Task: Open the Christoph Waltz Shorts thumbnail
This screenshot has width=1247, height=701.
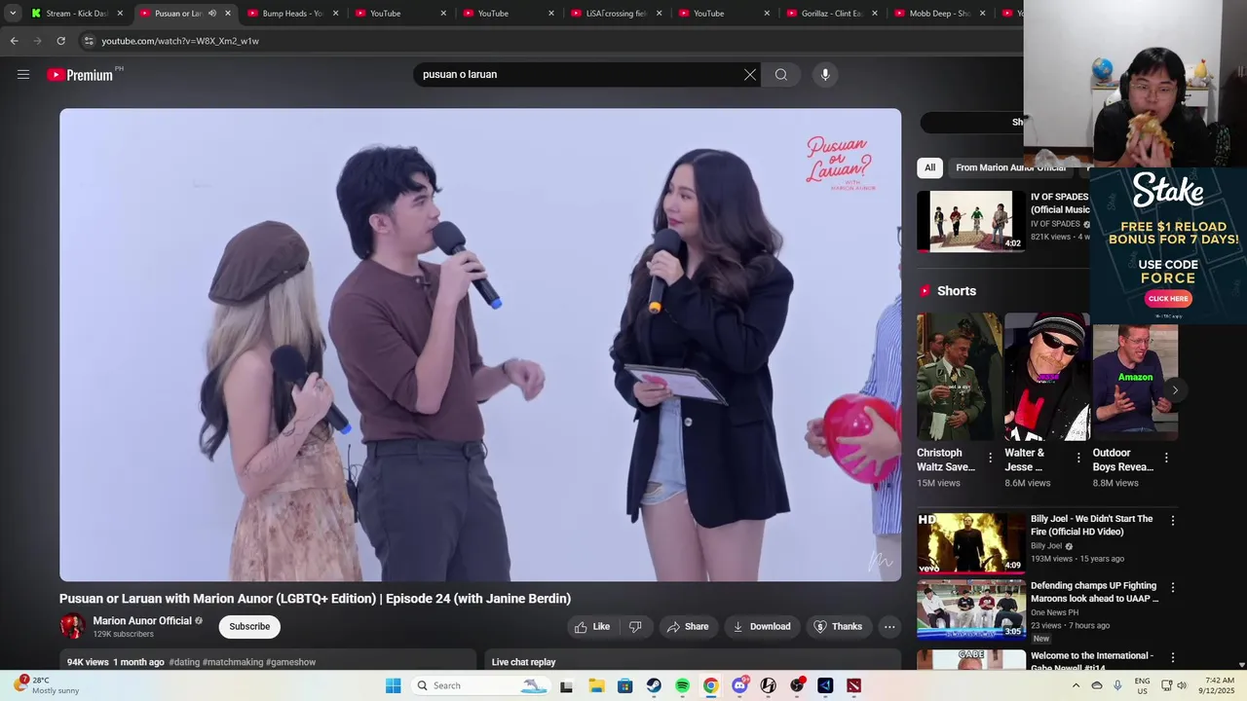Action: [959, 377]
